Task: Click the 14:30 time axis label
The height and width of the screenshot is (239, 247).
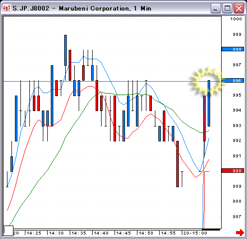Action: tap(56, 233)
